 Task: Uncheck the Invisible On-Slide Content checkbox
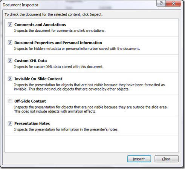tap(10, 79)
